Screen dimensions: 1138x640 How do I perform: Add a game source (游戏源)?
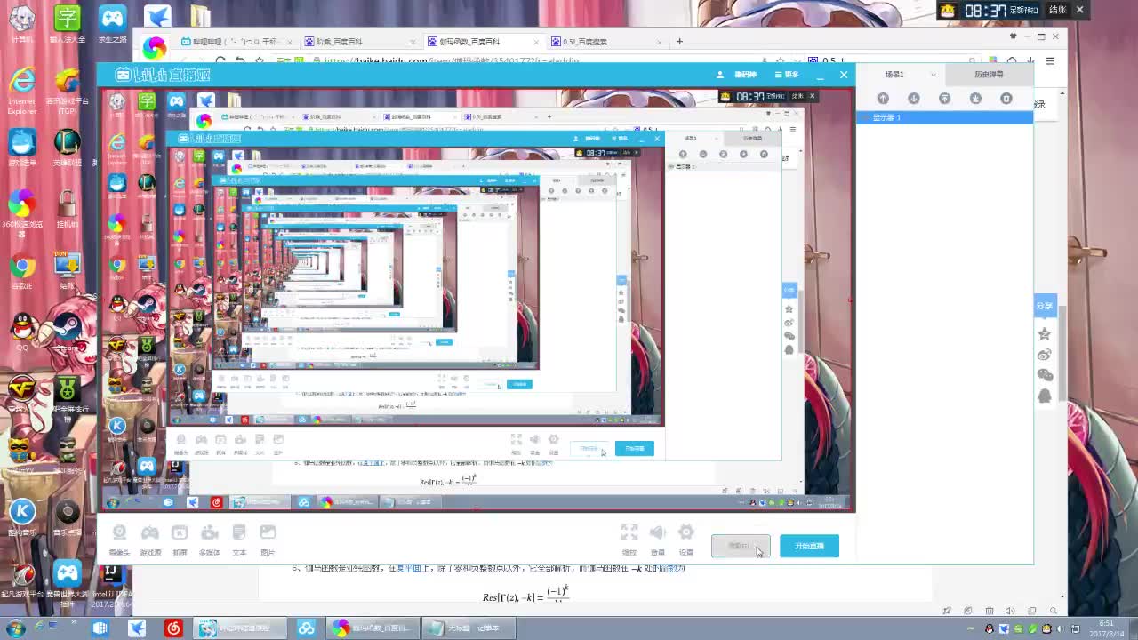[x=150, y=539]
